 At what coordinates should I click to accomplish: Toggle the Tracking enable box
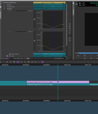(x=8, y=56)
